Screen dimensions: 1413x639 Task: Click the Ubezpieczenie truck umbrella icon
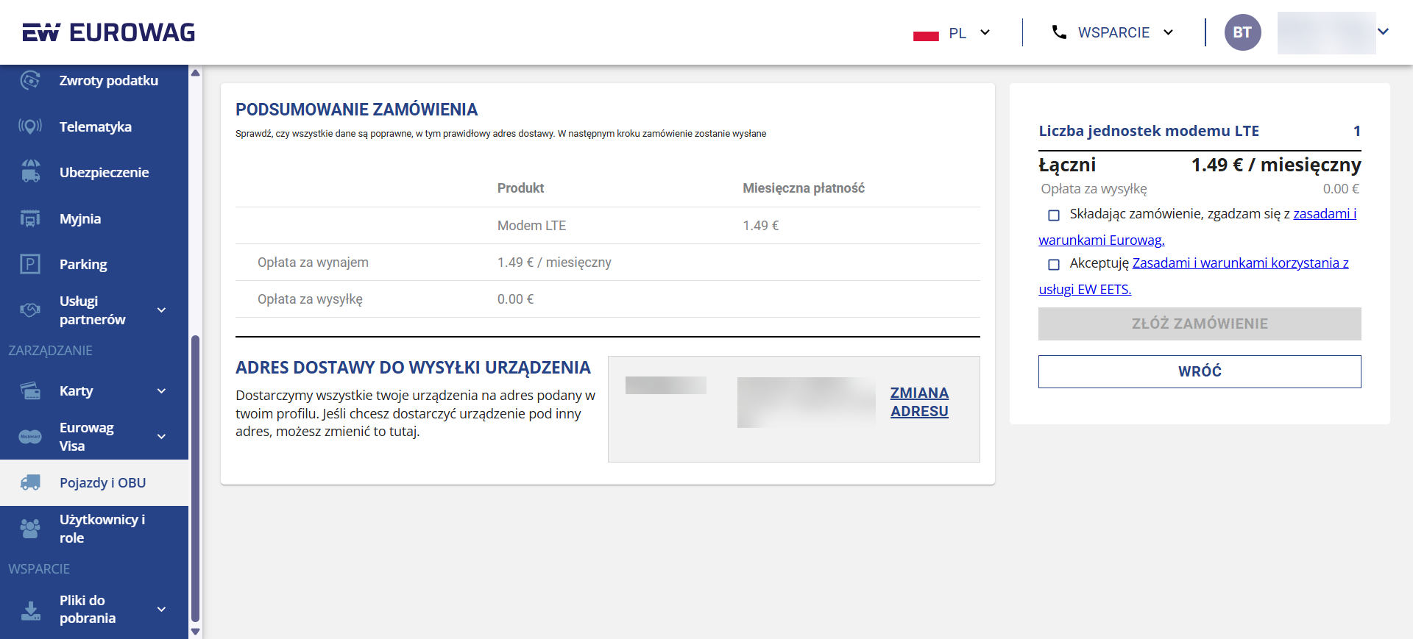(x=30, y=172)
